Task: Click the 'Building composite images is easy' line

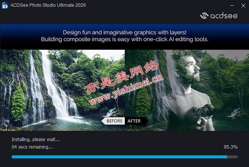Action: tap(125, 39)
